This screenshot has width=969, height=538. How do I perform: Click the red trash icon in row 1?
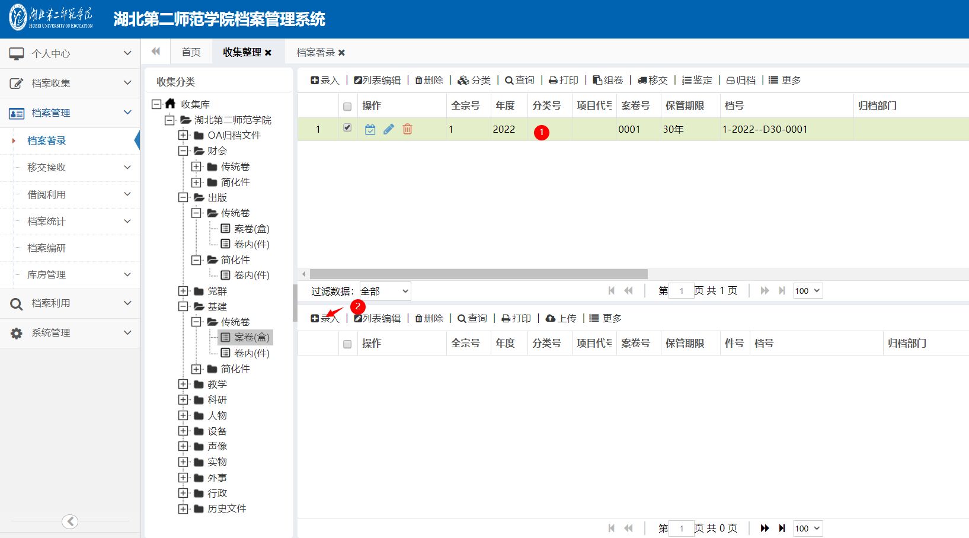tap(407, 129)
